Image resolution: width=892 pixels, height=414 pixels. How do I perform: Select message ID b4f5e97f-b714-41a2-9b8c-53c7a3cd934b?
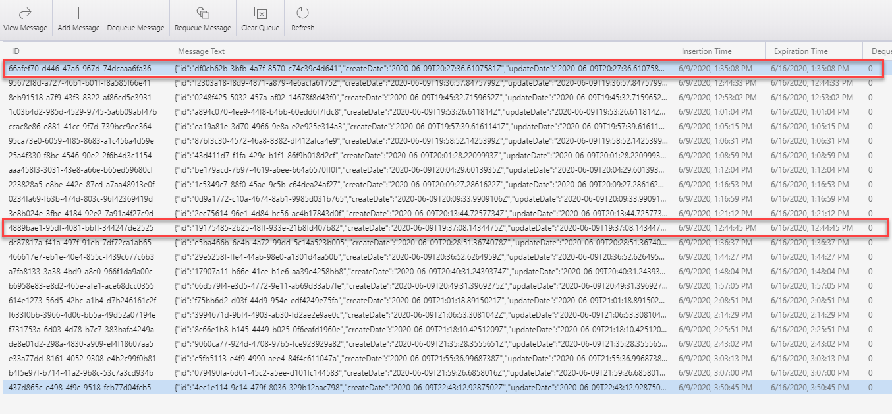(x=82, y=373)
